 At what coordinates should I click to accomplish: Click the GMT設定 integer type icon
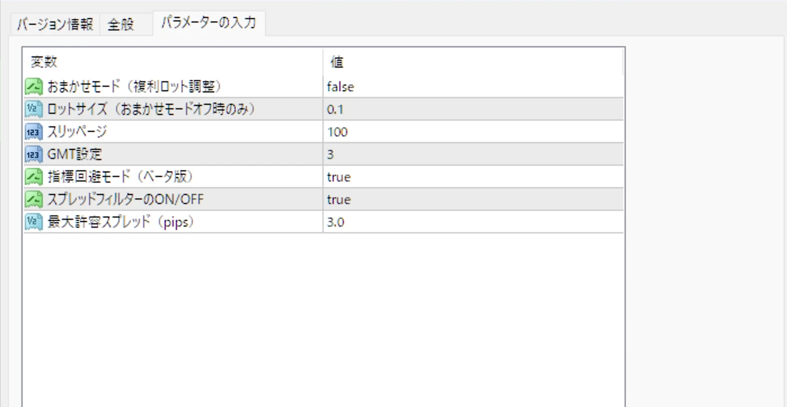[34, 154]
